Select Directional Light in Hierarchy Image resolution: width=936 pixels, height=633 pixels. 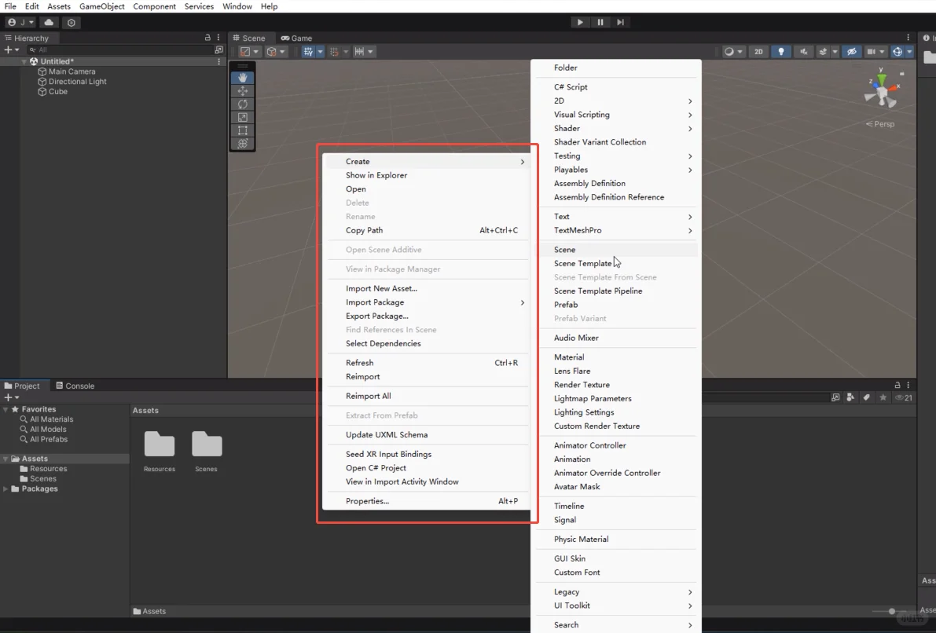[77, 82]
